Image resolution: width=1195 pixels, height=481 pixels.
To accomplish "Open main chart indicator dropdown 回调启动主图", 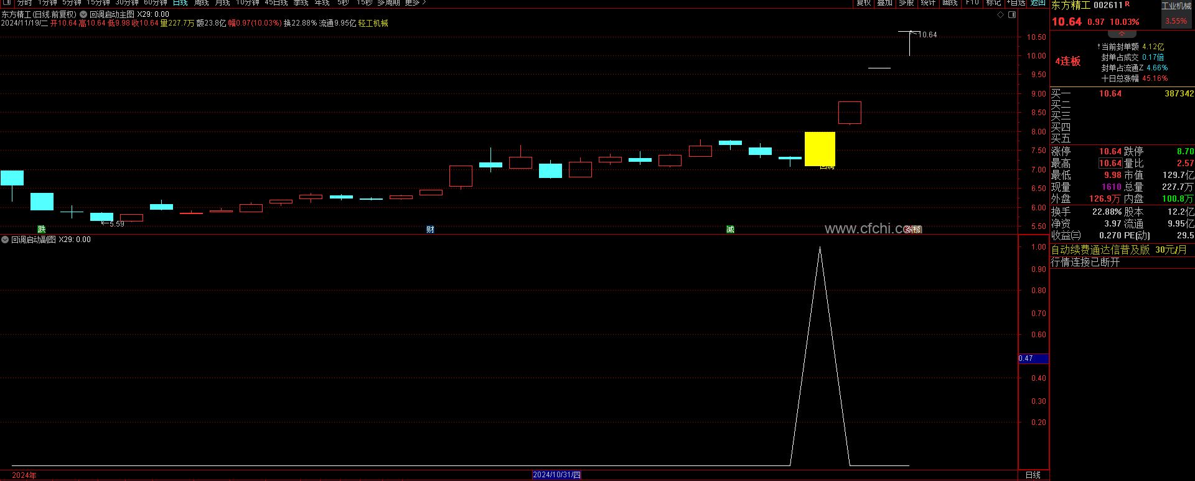I will click(x=83, y=14).
